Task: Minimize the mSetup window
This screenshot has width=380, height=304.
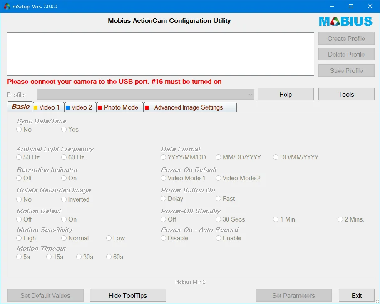Action: (332, 6)
